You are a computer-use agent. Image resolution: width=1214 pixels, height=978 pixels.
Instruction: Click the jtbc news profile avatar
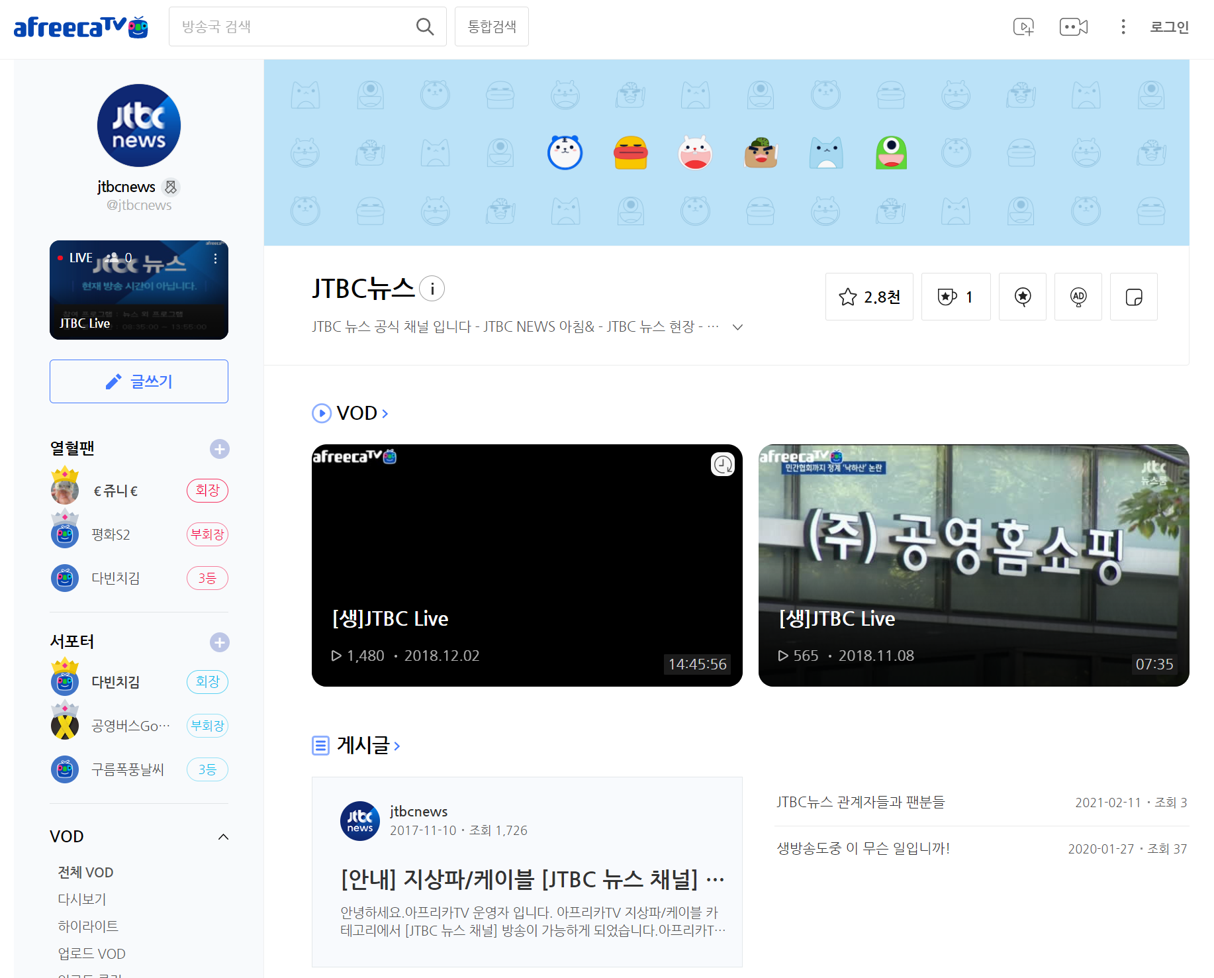[139, 126]
